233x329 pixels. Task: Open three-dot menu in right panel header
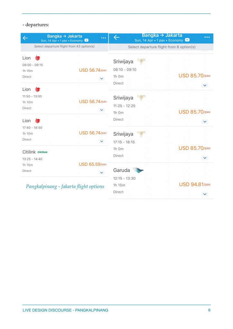coord(207,37)
